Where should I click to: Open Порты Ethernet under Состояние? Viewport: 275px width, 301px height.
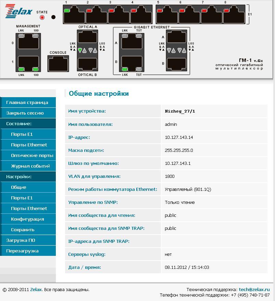28,145
